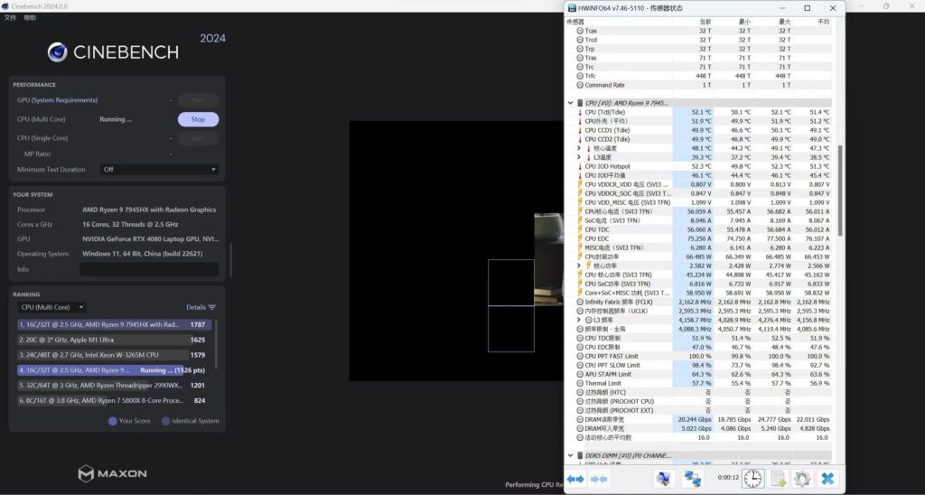Click the round icon beside Command Rate
This screenshot has width=925, height=495.
tap(580, 85)
